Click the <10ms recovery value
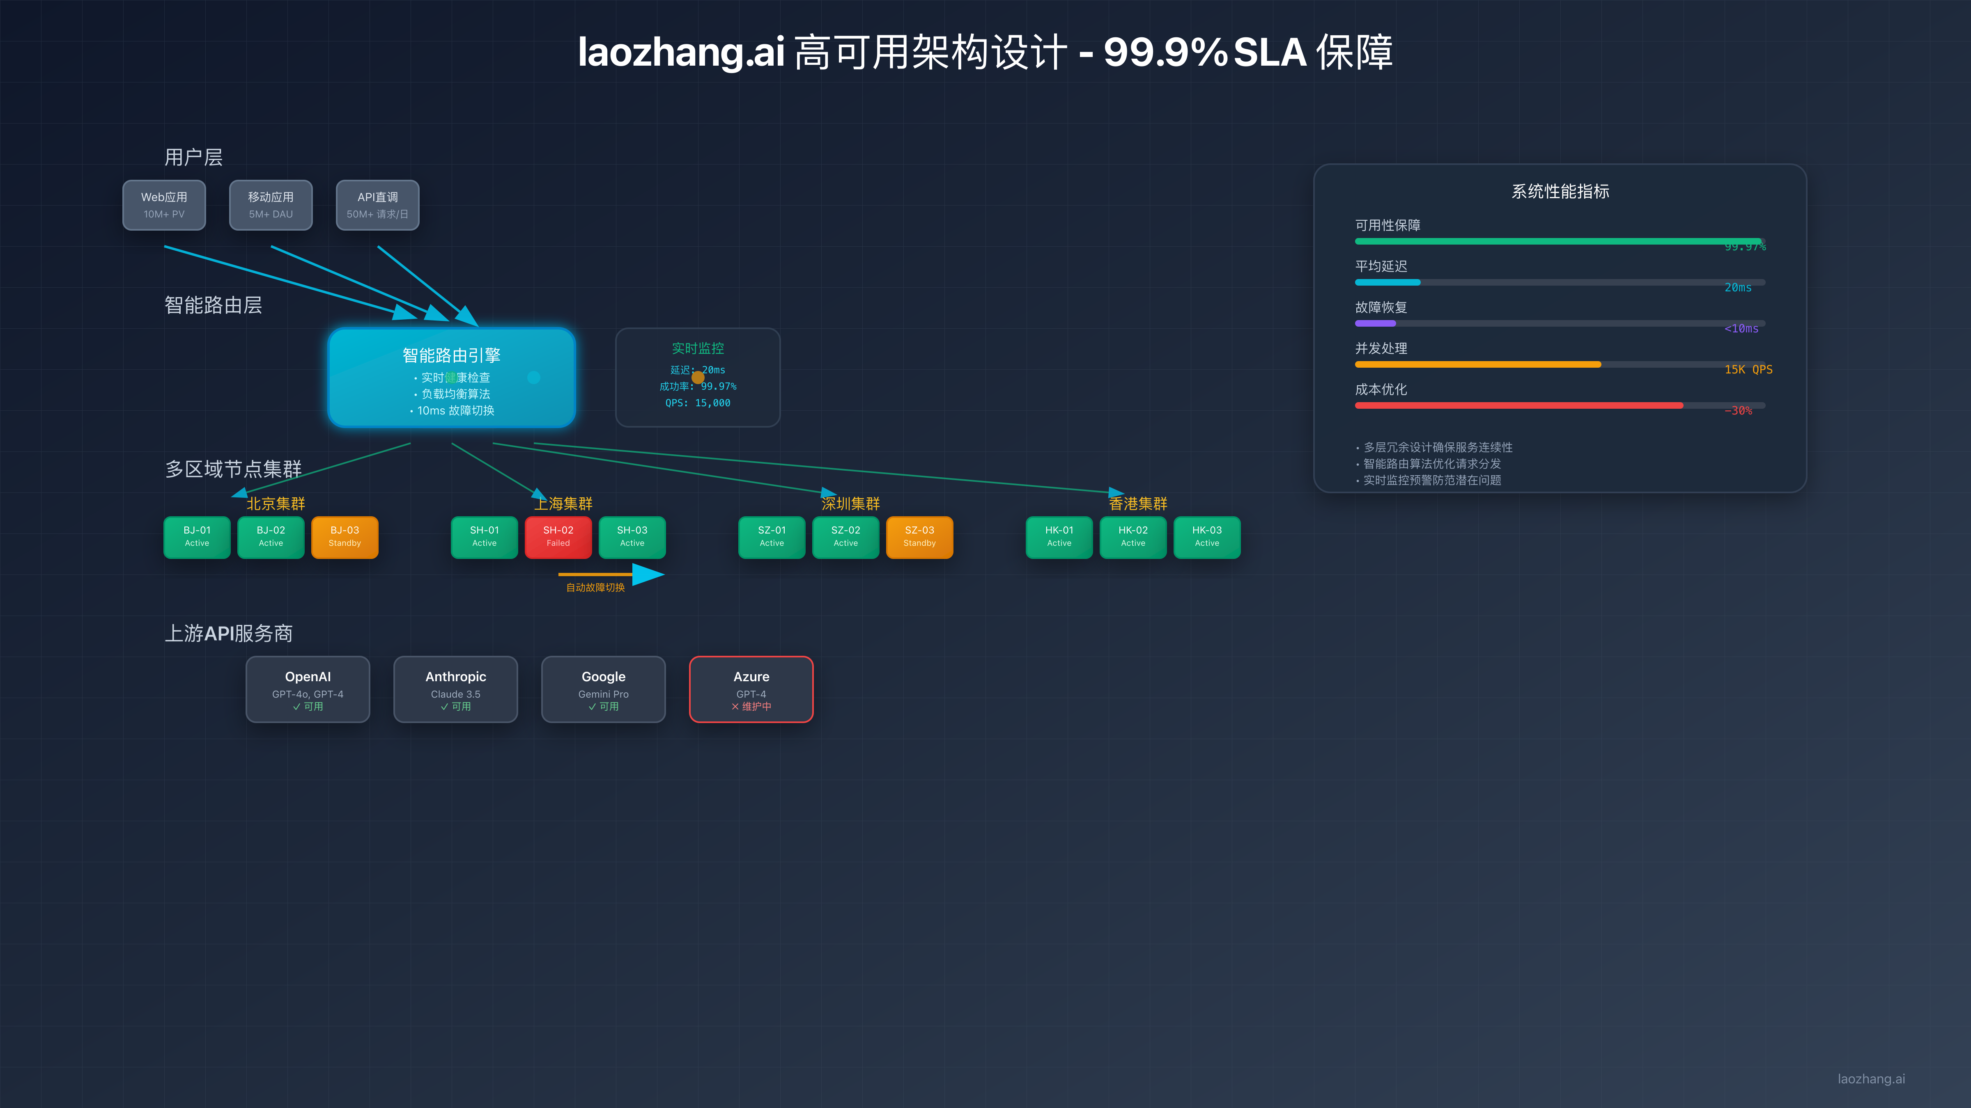Viewport: 1971px width, 1108px height. [1741, 329]
